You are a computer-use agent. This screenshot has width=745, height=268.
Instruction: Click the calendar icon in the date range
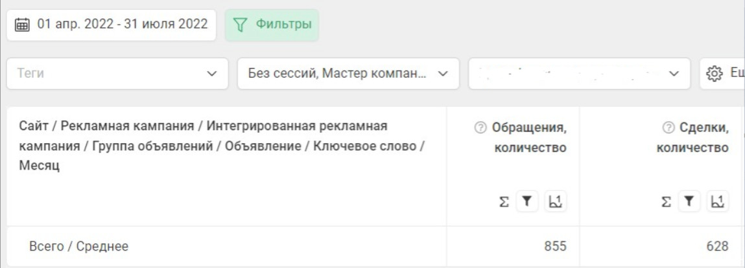22,25
